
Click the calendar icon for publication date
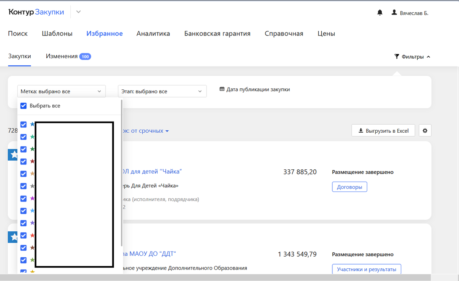click(222, 89)
